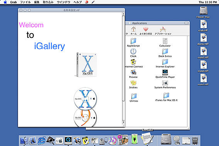
Task: Open the hard drive icon in Dock
Action: tap(166, 139)
